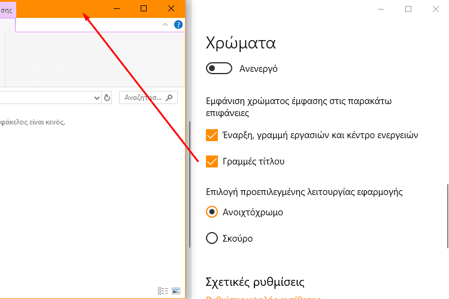The image size is (449, 299).
Task: Click the Explorer search box
Action: (x=148, y=97)
